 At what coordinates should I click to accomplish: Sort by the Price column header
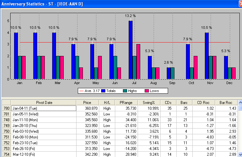[x=87, y=102]
